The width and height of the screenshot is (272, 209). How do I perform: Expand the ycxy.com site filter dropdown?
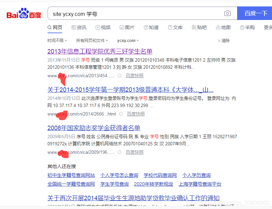(128, 40)
